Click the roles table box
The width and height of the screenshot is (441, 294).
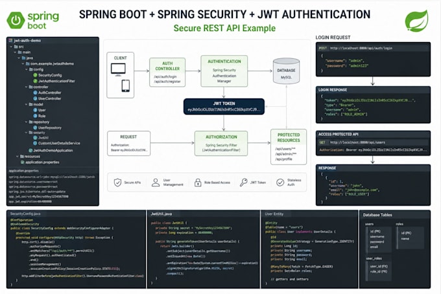coord(410,238)
